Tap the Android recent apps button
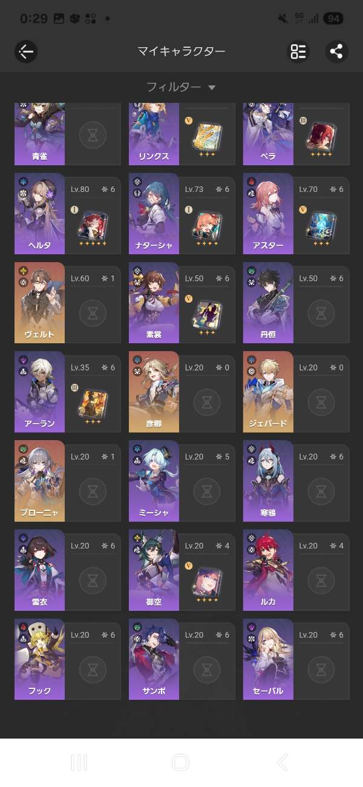The width and height of the screenshot is (363, 787). 79,762
